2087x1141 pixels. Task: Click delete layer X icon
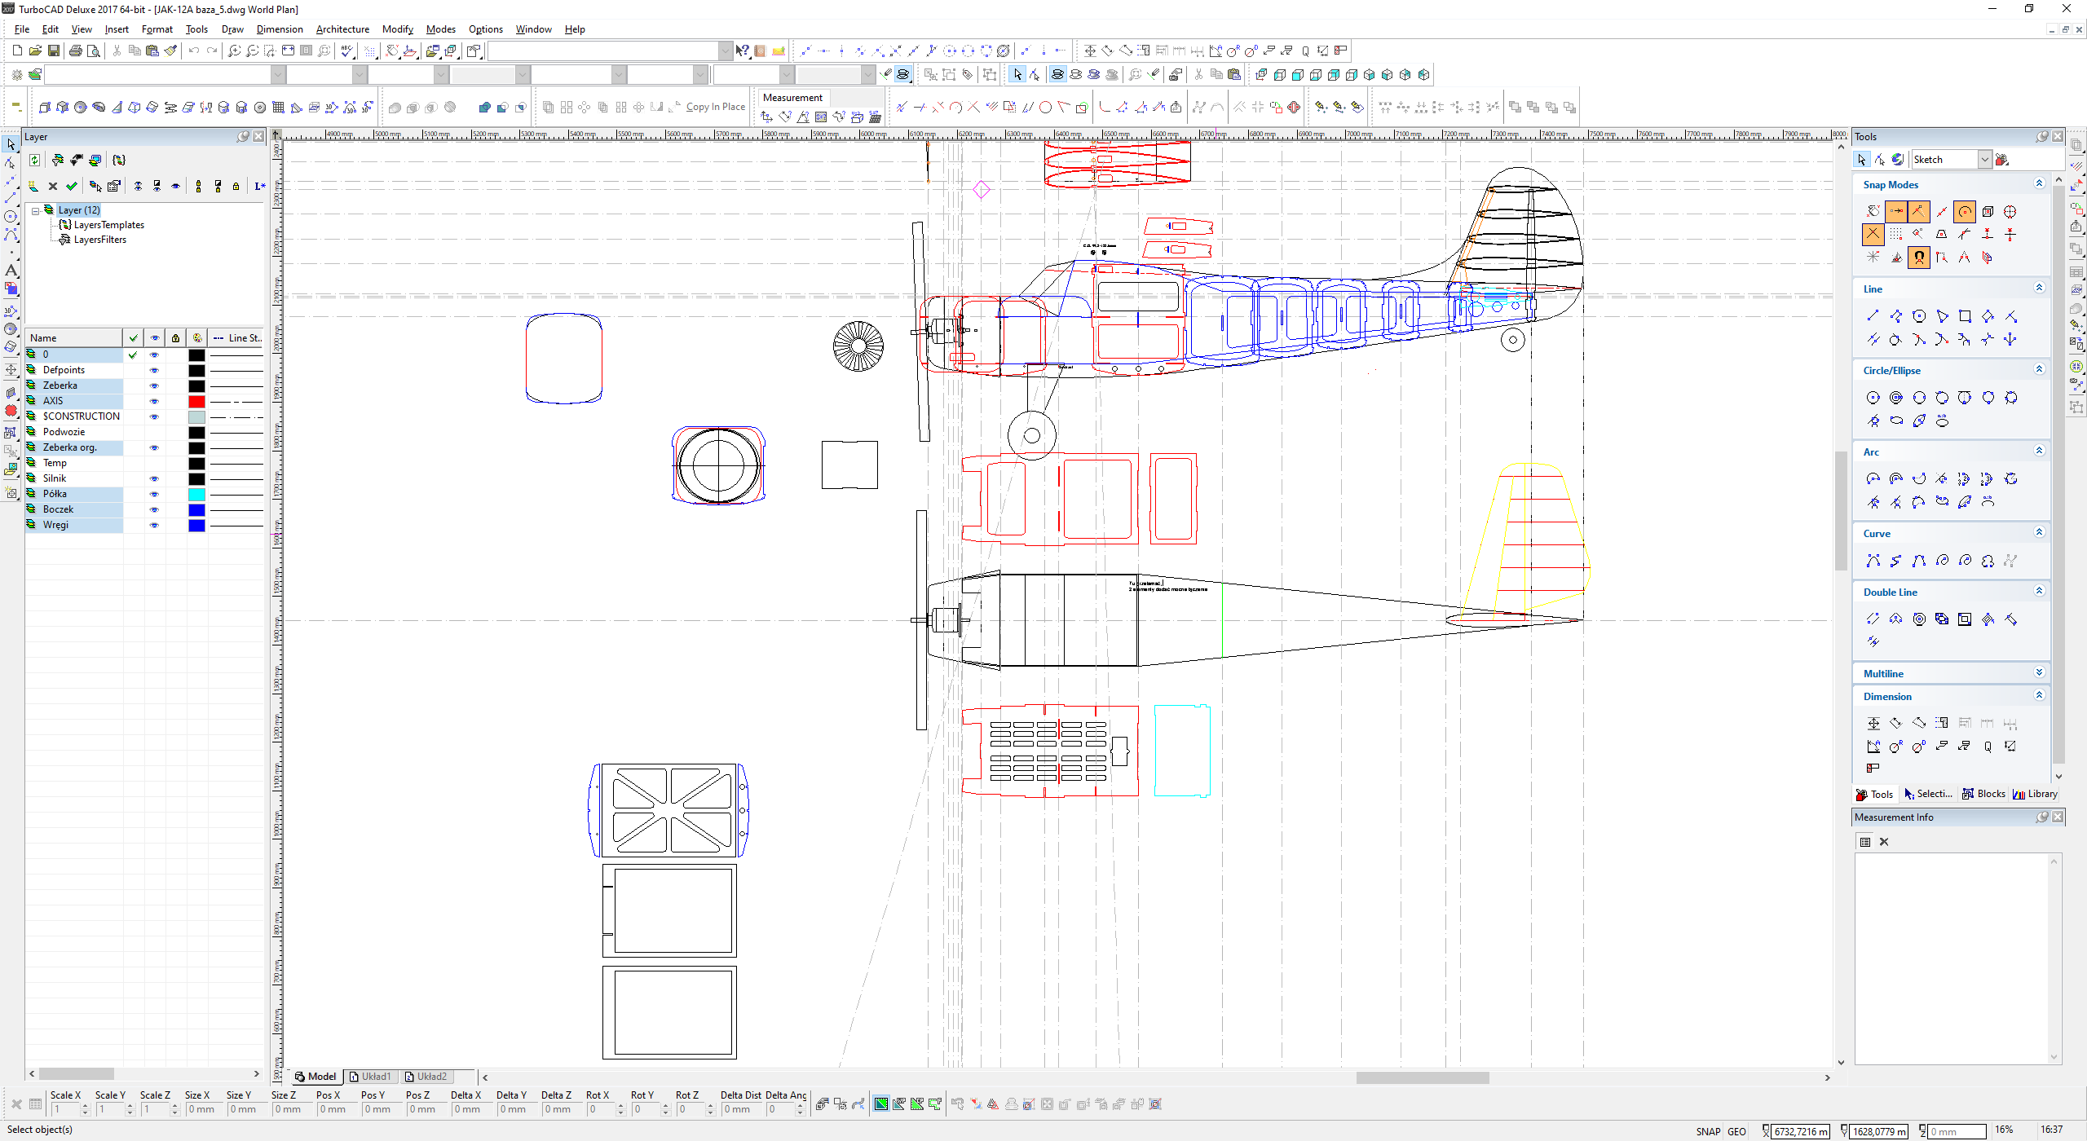click(x=53, y=186)
